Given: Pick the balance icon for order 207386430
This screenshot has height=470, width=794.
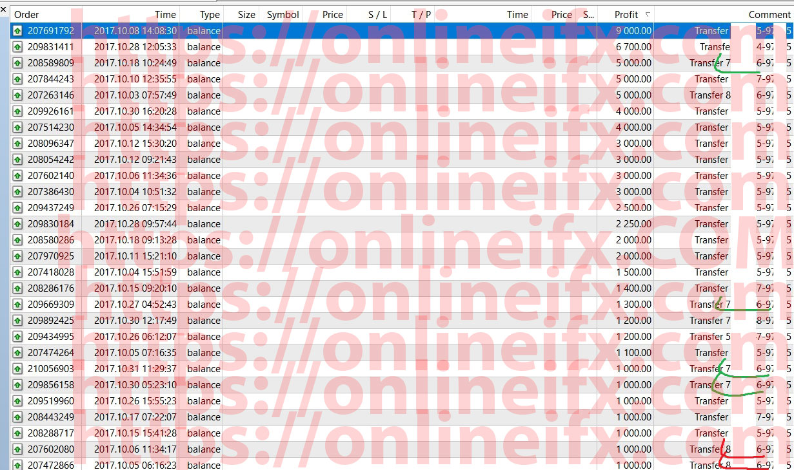Looking at the screenshot, I should click(17, 192).
